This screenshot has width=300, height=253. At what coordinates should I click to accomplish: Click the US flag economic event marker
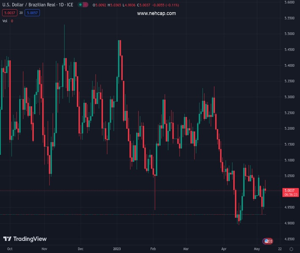[x=267, y=241]
